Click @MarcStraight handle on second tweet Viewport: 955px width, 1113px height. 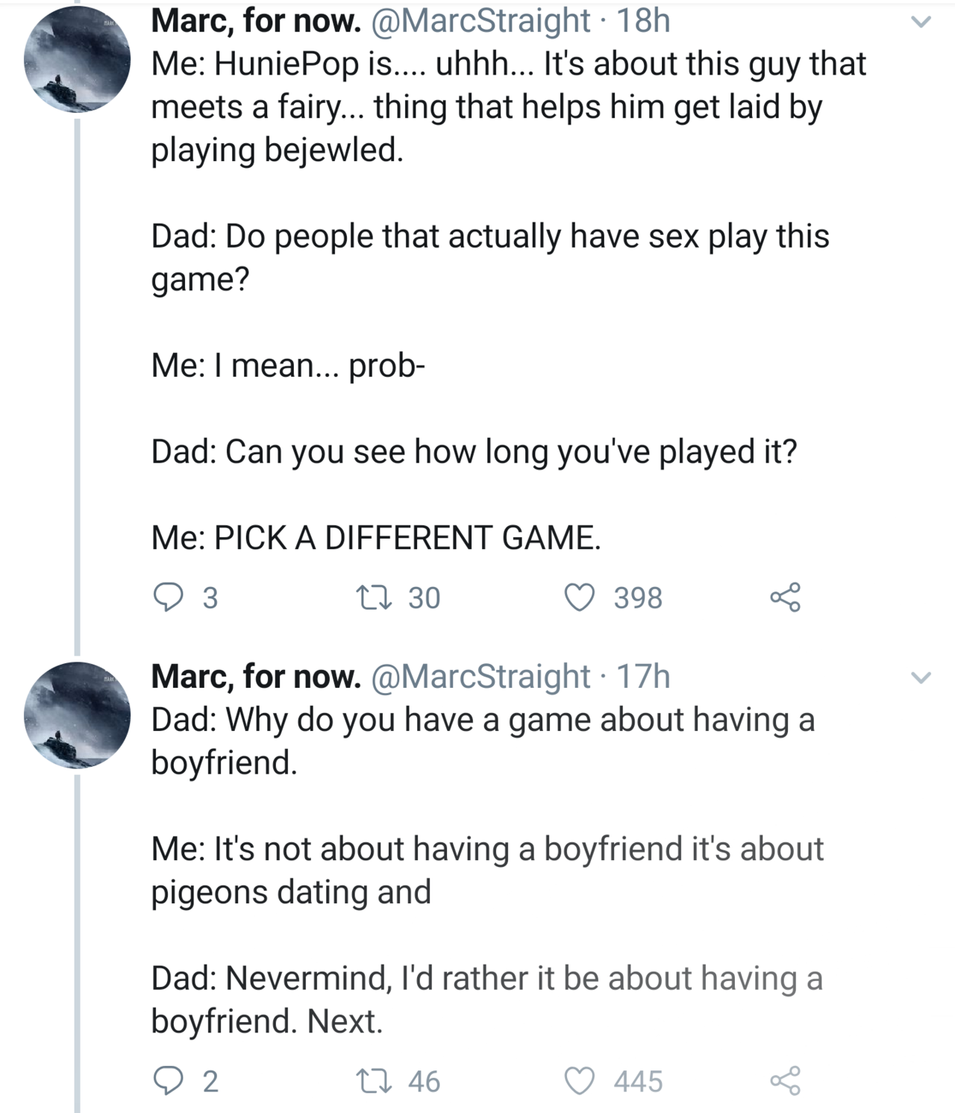(x=480, y=677)
